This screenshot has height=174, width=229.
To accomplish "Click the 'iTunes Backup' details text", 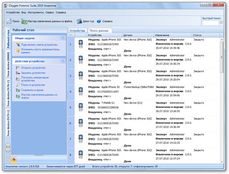I will [x=139, y=87].
